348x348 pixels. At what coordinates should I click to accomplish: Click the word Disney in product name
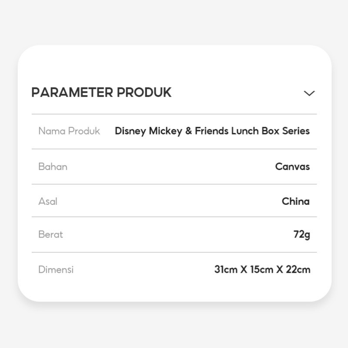pos(130,131)
